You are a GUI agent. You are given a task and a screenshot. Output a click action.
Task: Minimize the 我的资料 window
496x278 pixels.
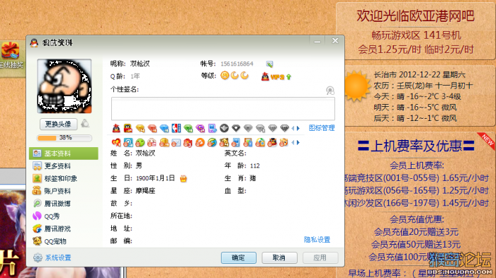317,42
